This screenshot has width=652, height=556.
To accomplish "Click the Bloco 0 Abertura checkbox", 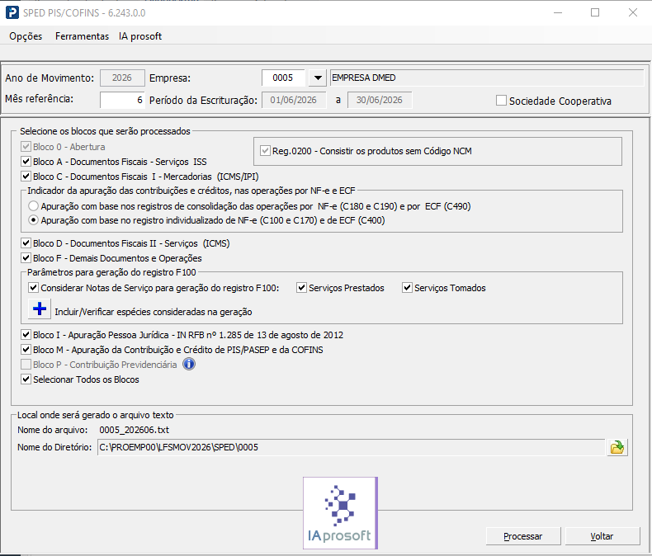I will [x=26, y=147].
